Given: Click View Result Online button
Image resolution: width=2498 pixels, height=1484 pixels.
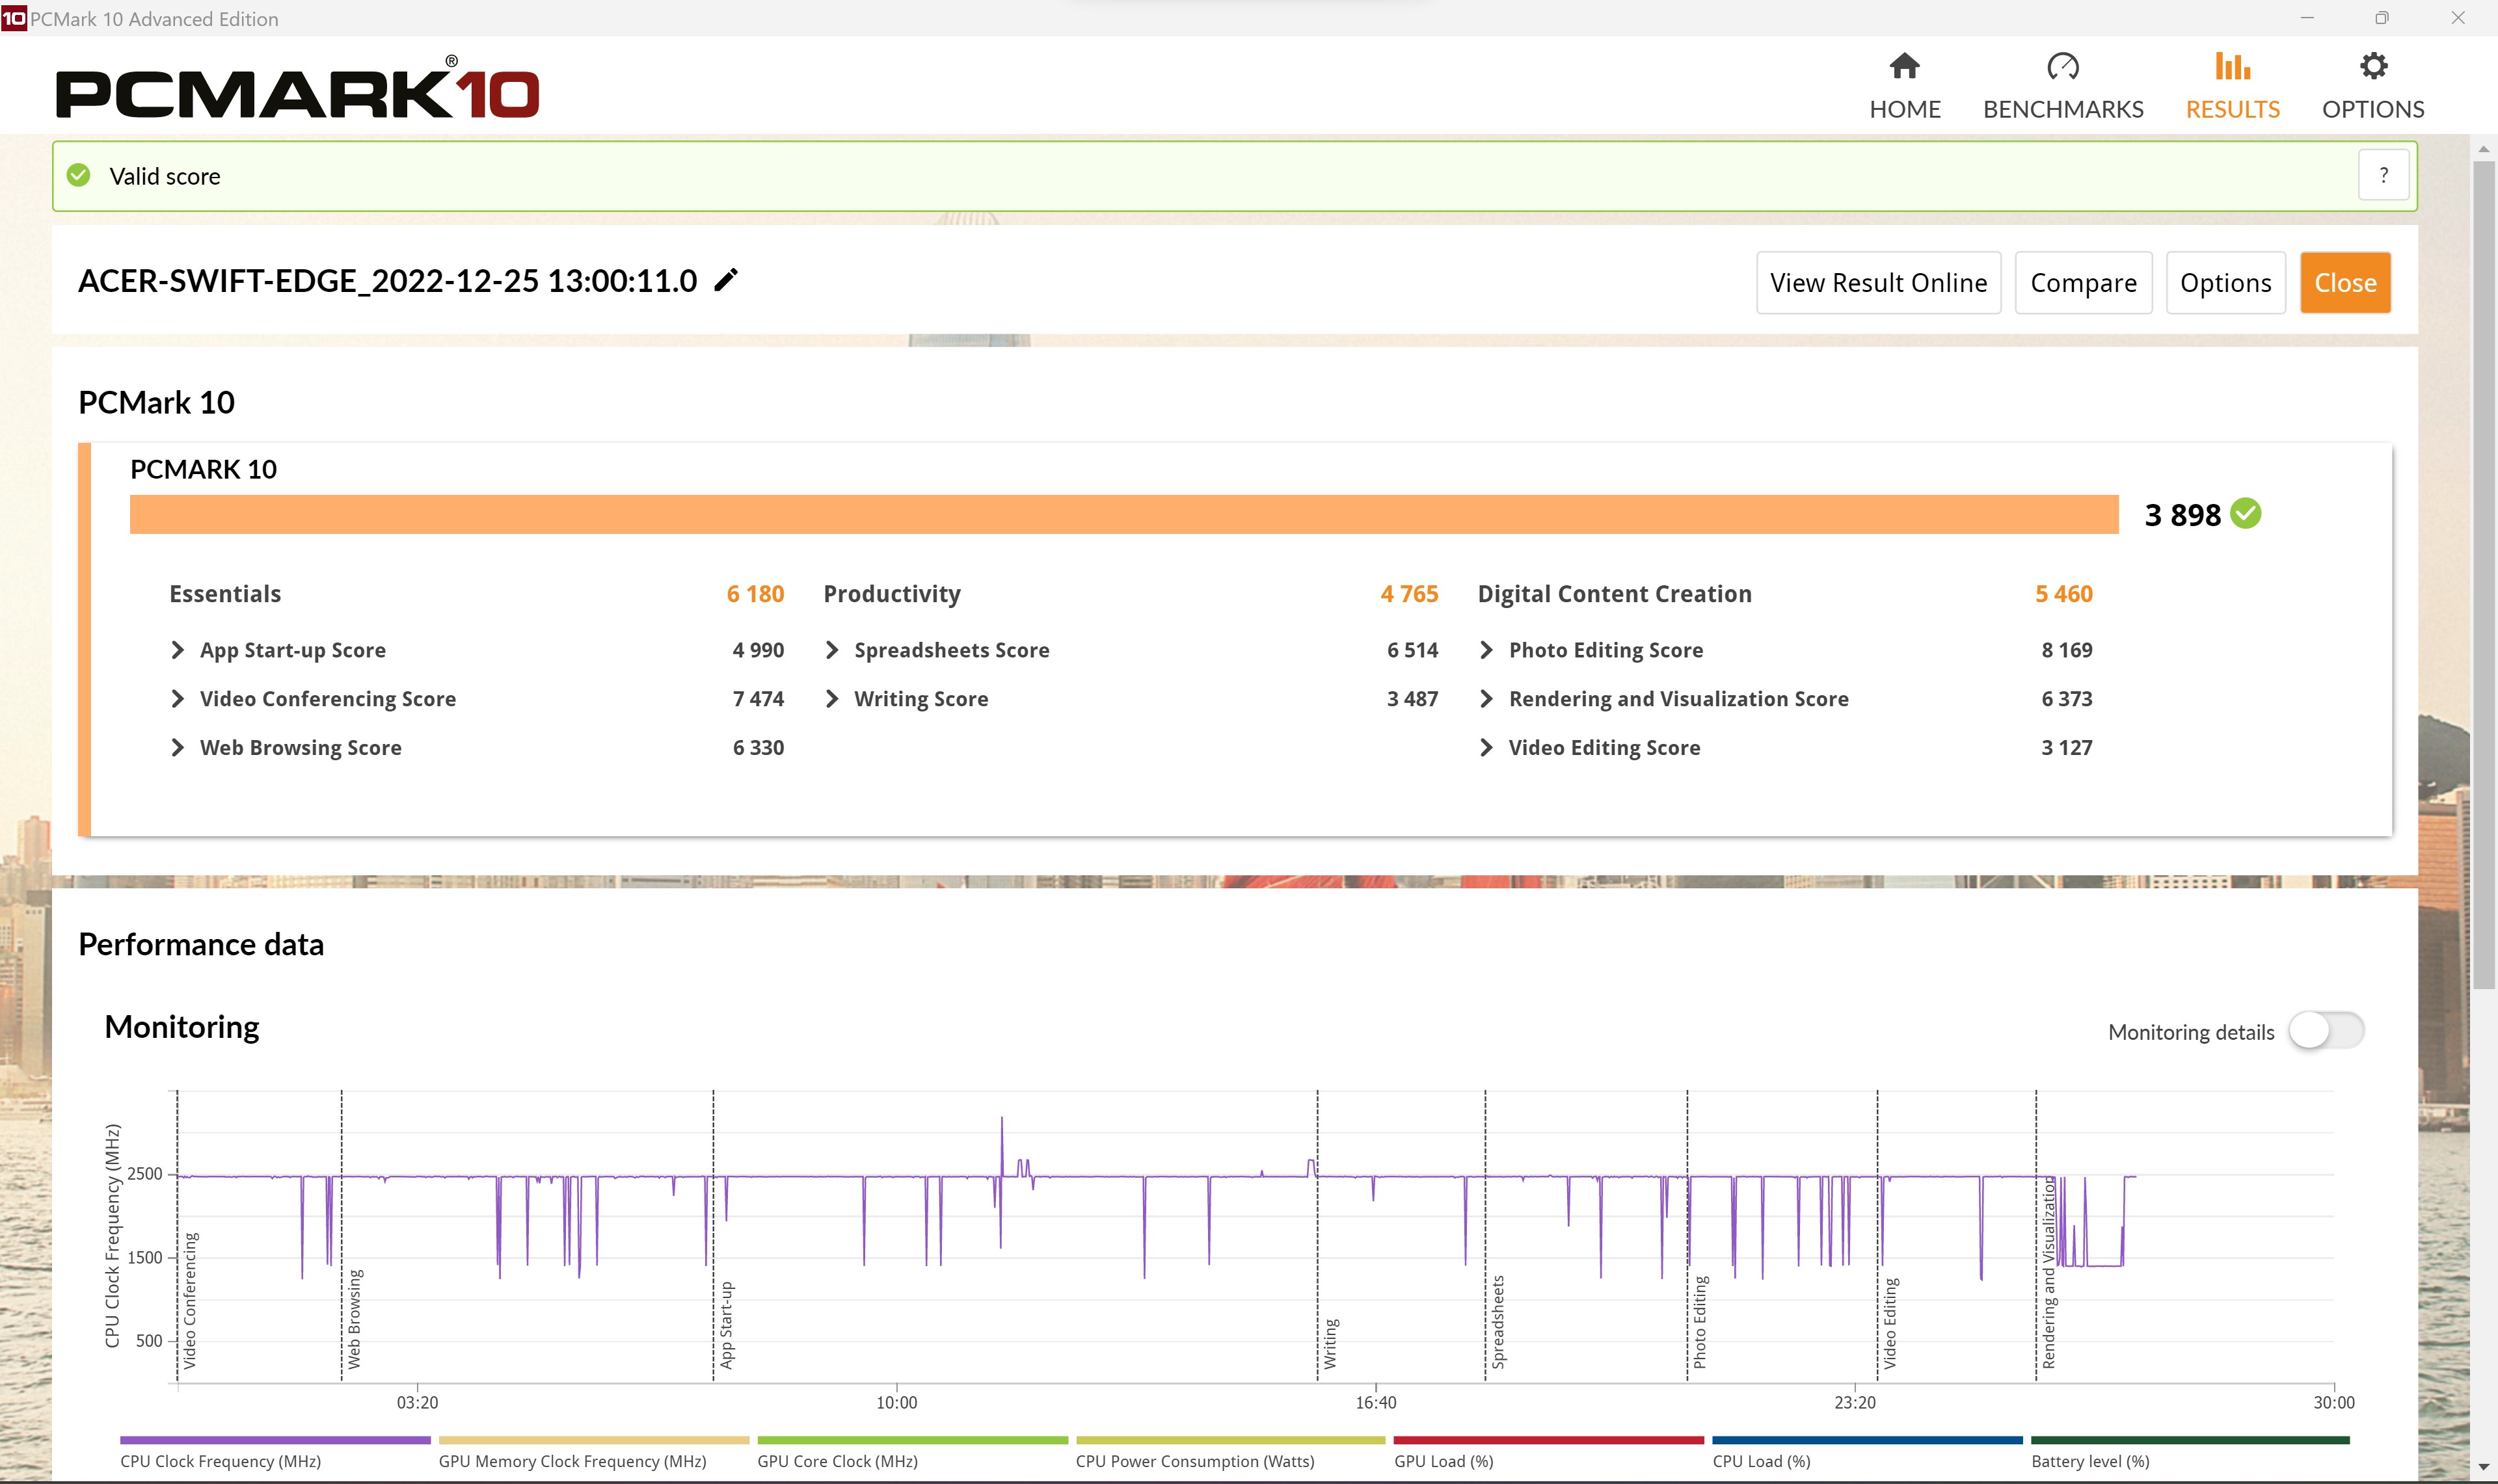Looking at the screenshot, I should 1878,283.
